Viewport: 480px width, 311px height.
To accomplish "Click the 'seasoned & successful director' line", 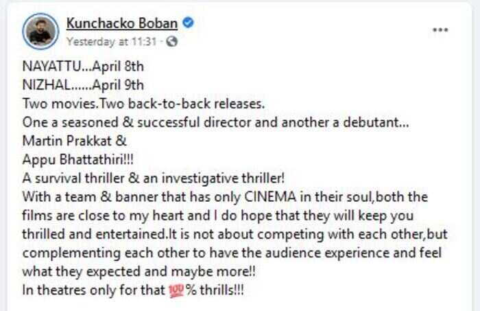I will pyautogui.click(x=215, y=123).
